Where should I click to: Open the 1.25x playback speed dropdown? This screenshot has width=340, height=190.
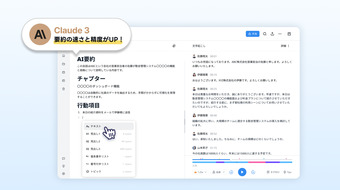point(200,172)
